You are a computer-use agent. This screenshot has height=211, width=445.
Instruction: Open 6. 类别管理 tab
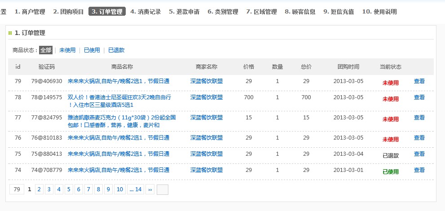pyautogui.click(x=223, y=12)
